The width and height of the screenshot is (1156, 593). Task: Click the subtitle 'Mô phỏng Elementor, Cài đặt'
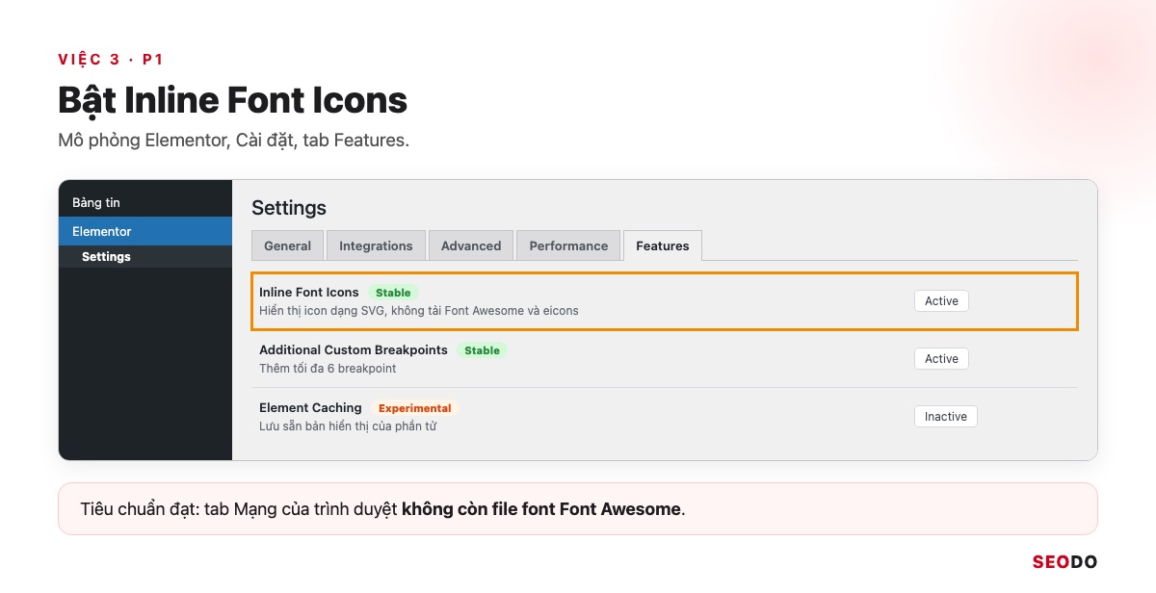234,140
